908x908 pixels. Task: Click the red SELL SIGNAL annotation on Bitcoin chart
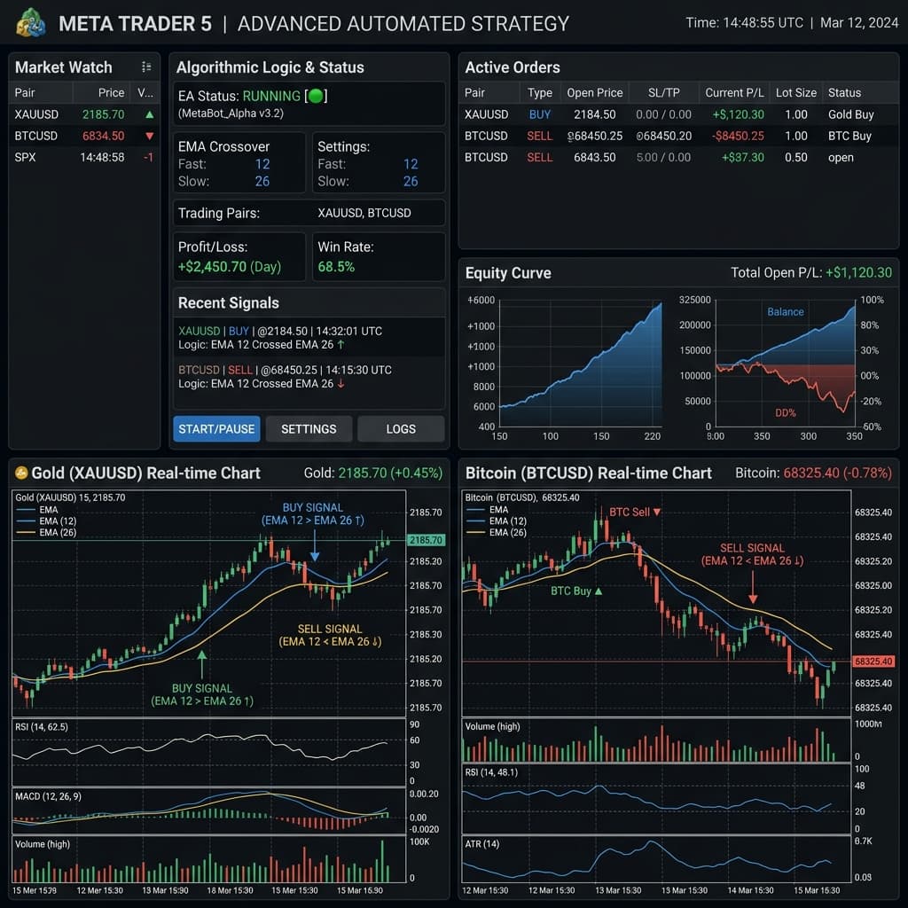coord(752,554)
